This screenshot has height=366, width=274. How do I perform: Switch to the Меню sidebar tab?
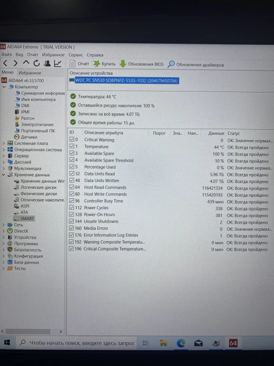pyautogui.click(x=8, y=72)
